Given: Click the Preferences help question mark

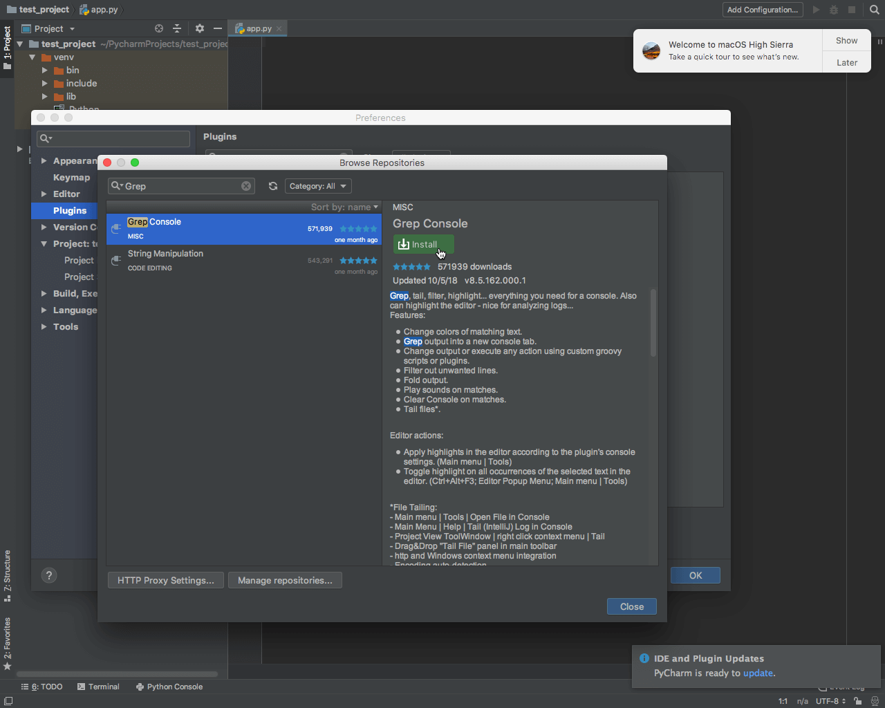Looking at the screenshot, I should click(49, 575).
